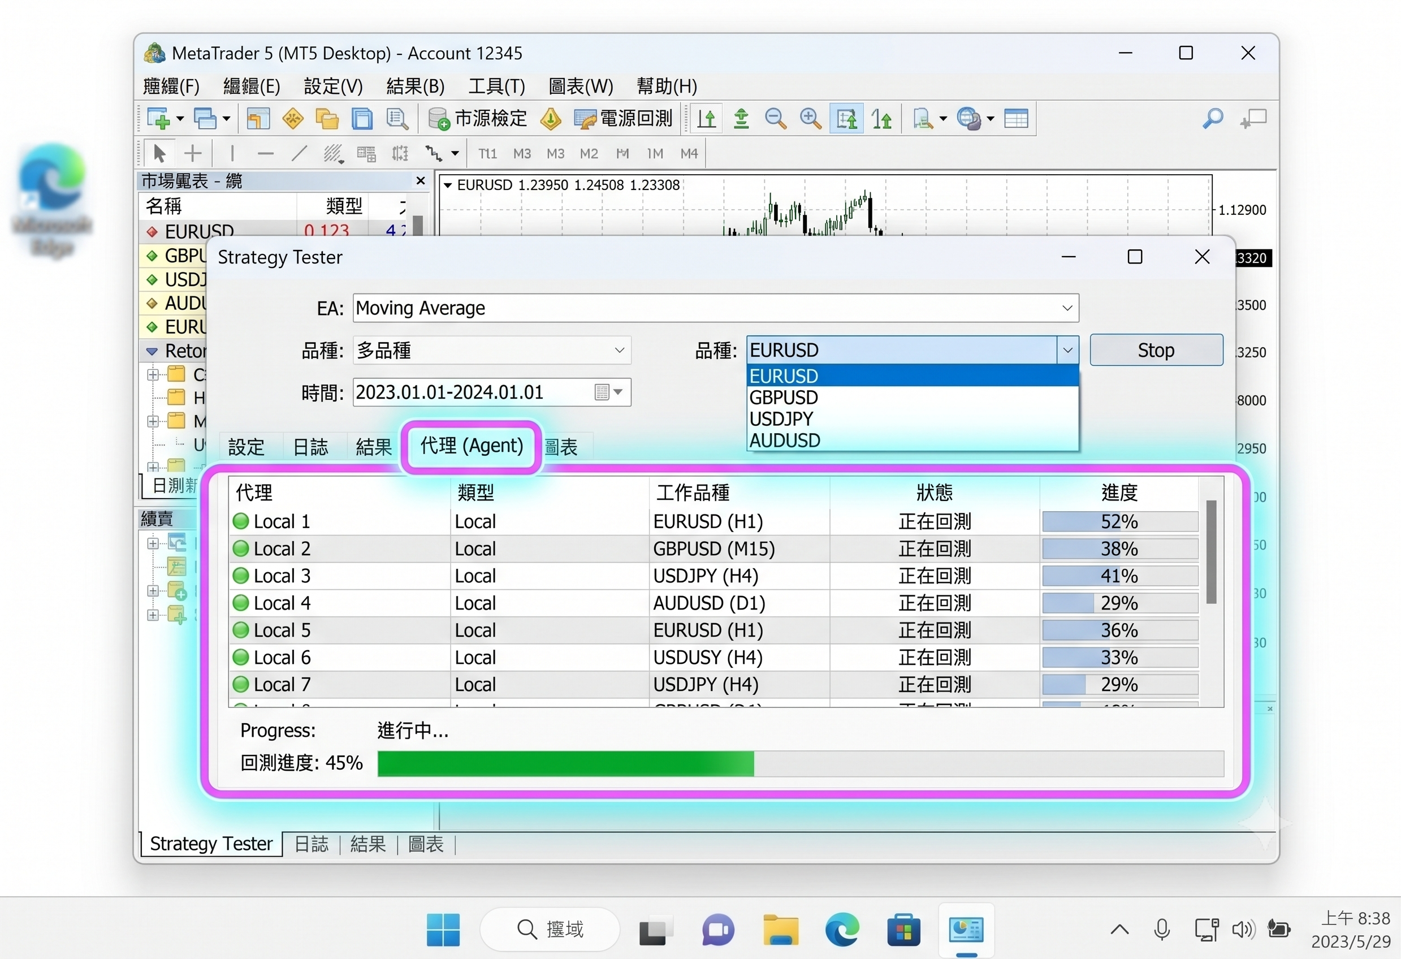Select the crosshair cursor tool
The height and width of the screenshot is (959, 1401).
[193, 154]
